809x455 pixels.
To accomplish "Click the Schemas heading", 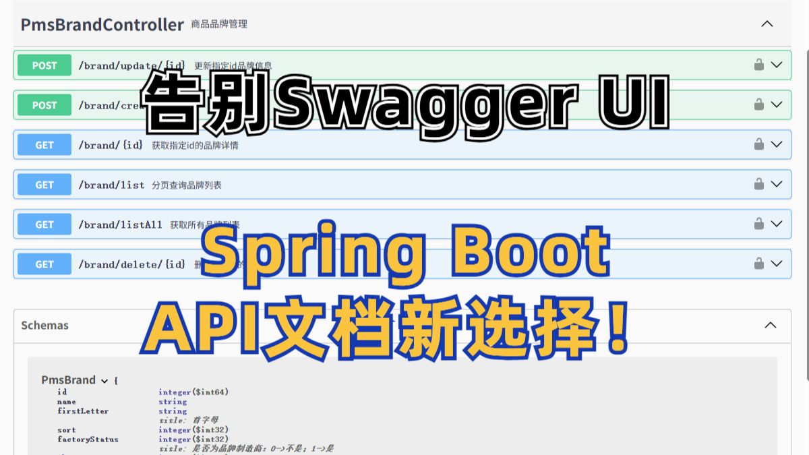I will click(x=44, y=325).
